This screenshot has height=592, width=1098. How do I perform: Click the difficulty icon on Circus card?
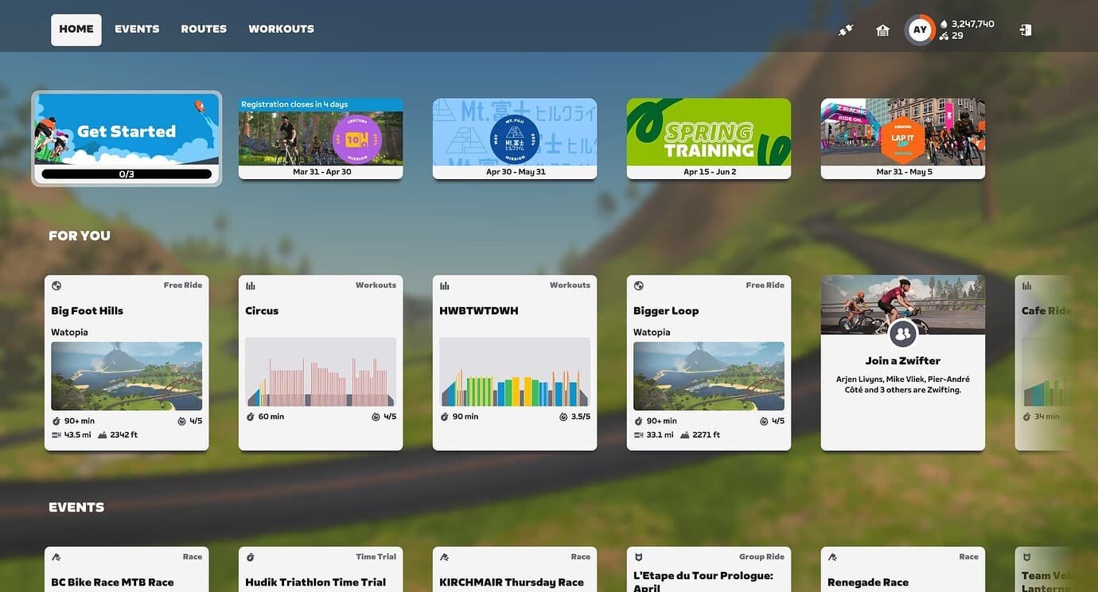pos(376,416)
